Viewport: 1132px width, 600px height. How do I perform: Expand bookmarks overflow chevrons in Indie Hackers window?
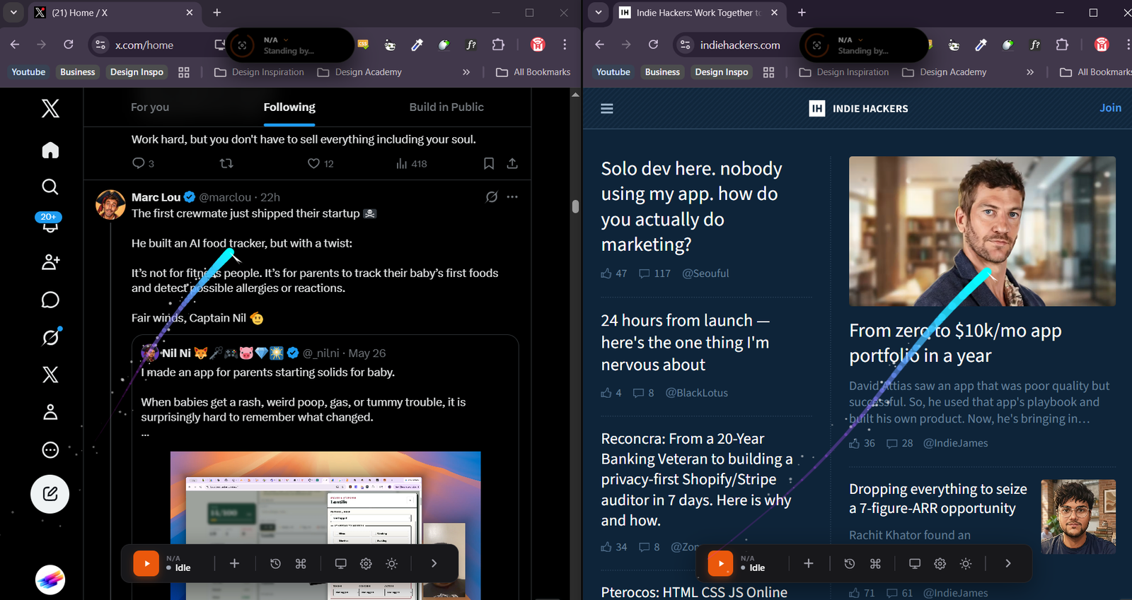coord(1030,72)
